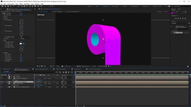Toggle the shy layers switch icon in timeline
This screenshot has height=107, width=191.
(x=63, y=72)
